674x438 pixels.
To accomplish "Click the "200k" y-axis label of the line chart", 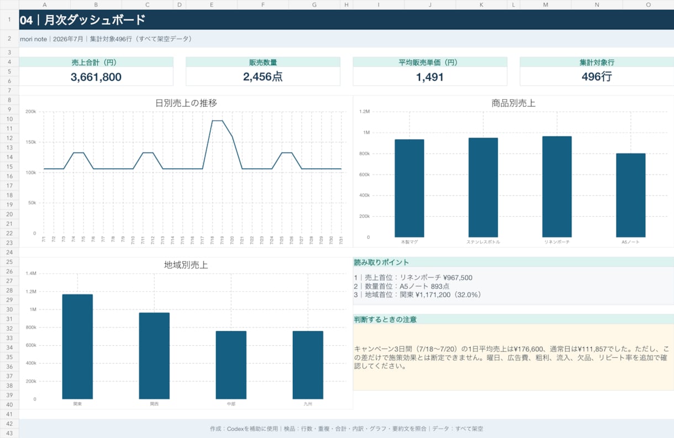I will pyautogui.click(x=30, y=112).
